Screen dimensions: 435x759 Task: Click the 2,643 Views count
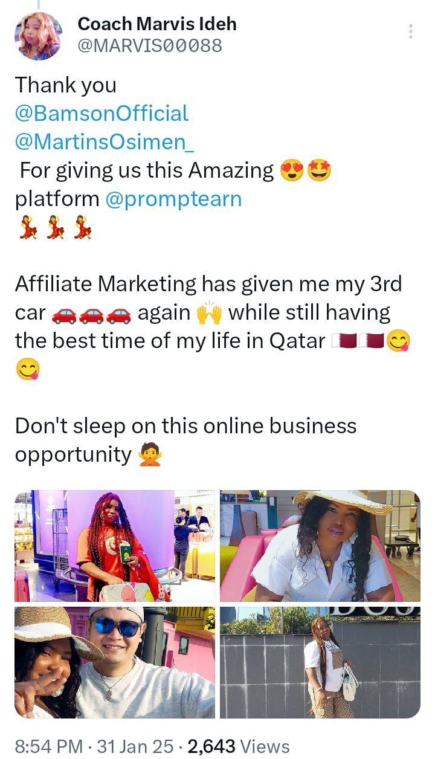click(x=239, y=746)
